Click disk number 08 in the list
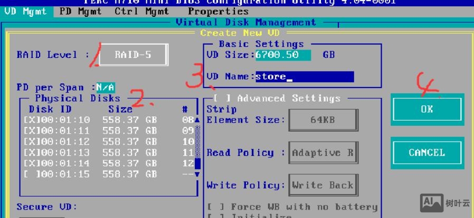 (x=188, y=120)
